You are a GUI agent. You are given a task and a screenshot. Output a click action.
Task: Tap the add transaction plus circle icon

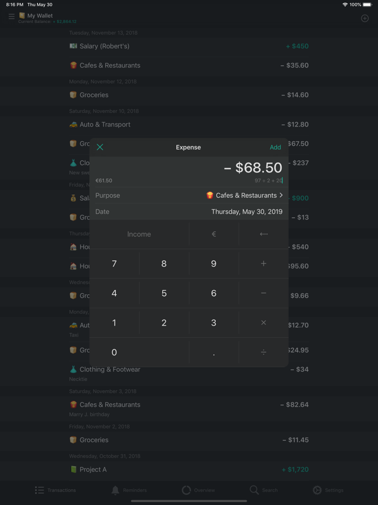tap(365, 18)
